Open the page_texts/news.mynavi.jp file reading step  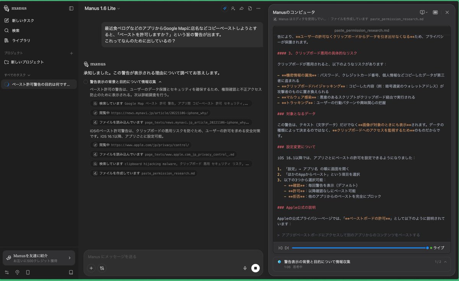click(x=171, y=123)
